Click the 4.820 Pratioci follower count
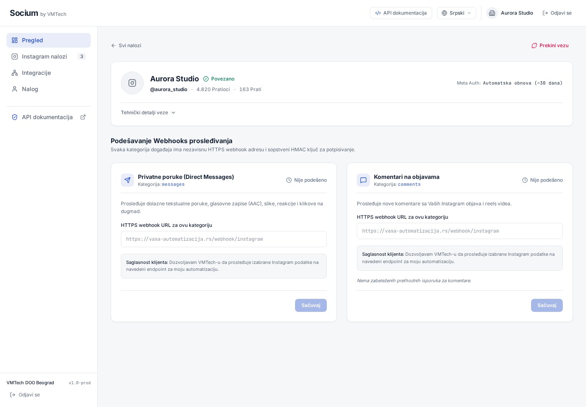 click(213, 89)
